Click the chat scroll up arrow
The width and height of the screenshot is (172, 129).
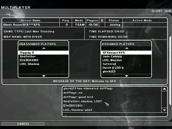point(164,89)
